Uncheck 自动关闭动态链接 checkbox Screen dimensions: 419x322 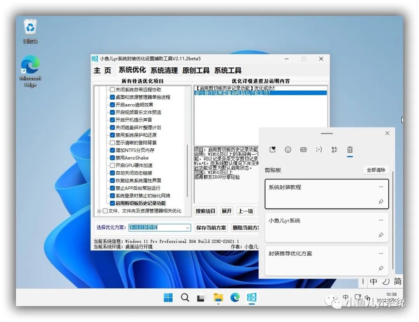click(x=113, y=173)
